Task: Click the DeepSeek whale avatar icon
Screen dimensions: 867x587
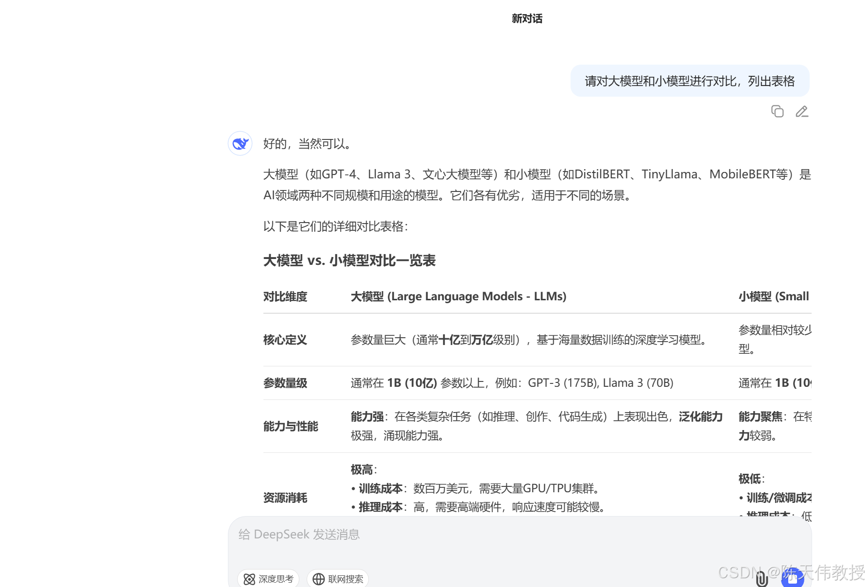Action: [x=240, y=143]
